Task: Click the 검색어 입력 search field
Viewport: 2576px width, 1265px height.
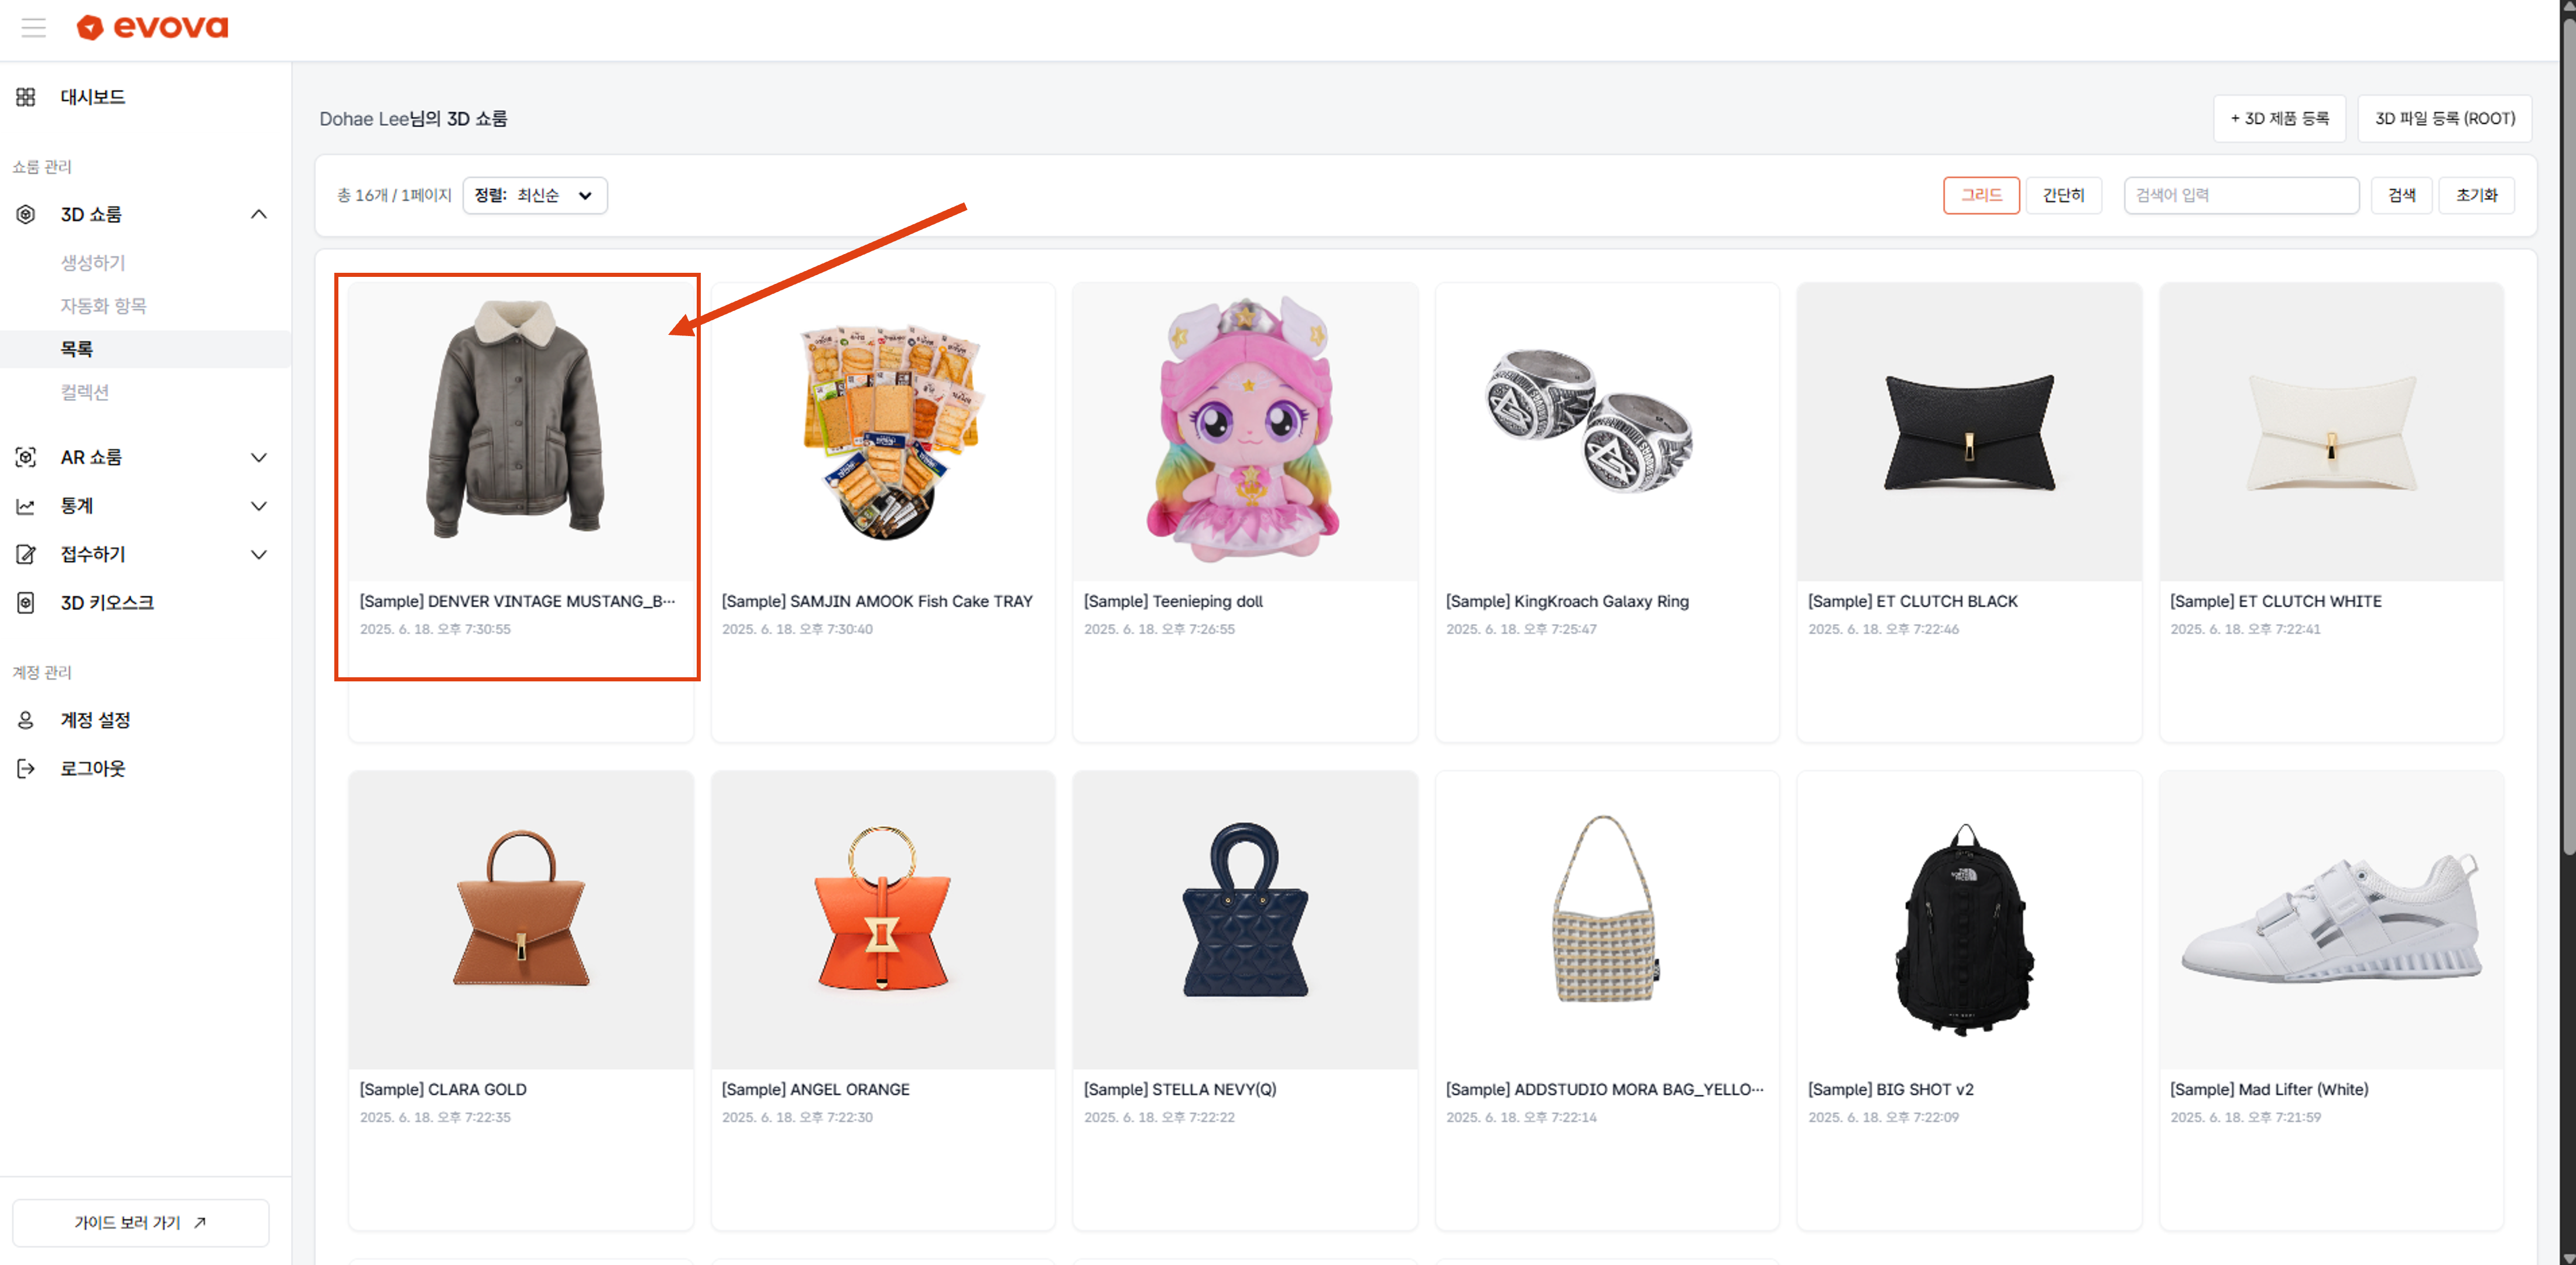Action: (x=2240, y=195)
